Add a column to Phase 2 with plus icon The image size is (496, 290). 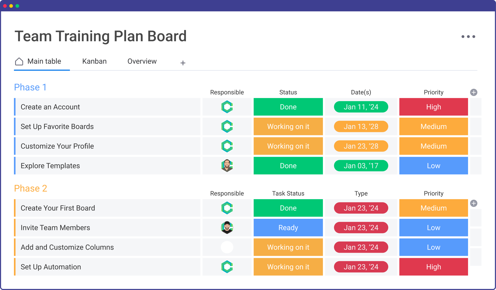pyautogui.click(x=473, y=203)
